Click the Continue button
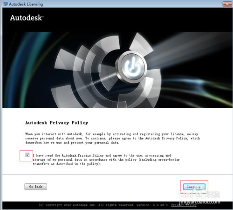Image resolution: width=233 pixels, height=210 pixels. 194,187
